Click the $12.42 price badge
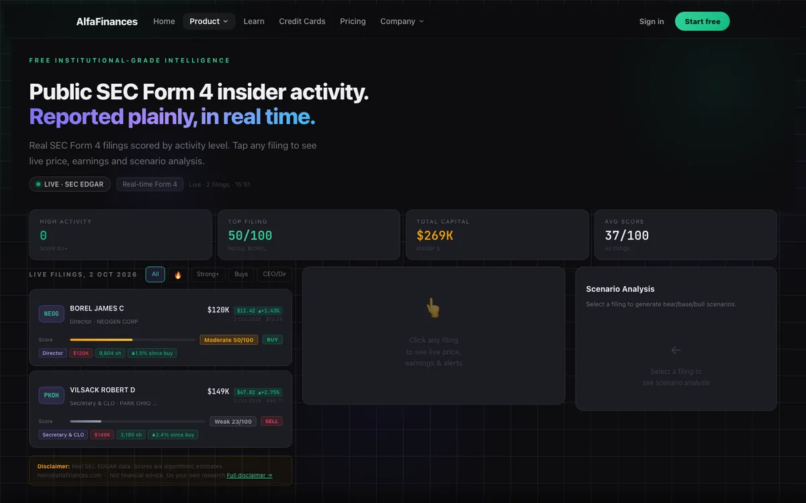The image size is (806, 503). tap(259, 311)
